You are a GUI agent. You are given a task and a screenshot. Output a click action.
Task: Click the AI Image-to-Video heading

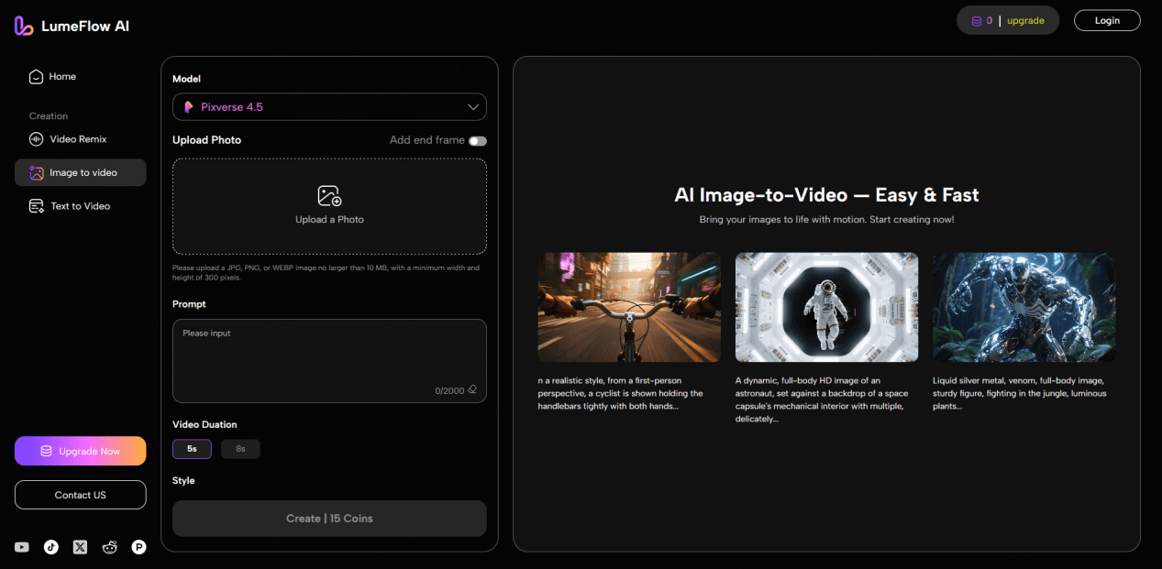pyautogui.click(x=826, y=195)
